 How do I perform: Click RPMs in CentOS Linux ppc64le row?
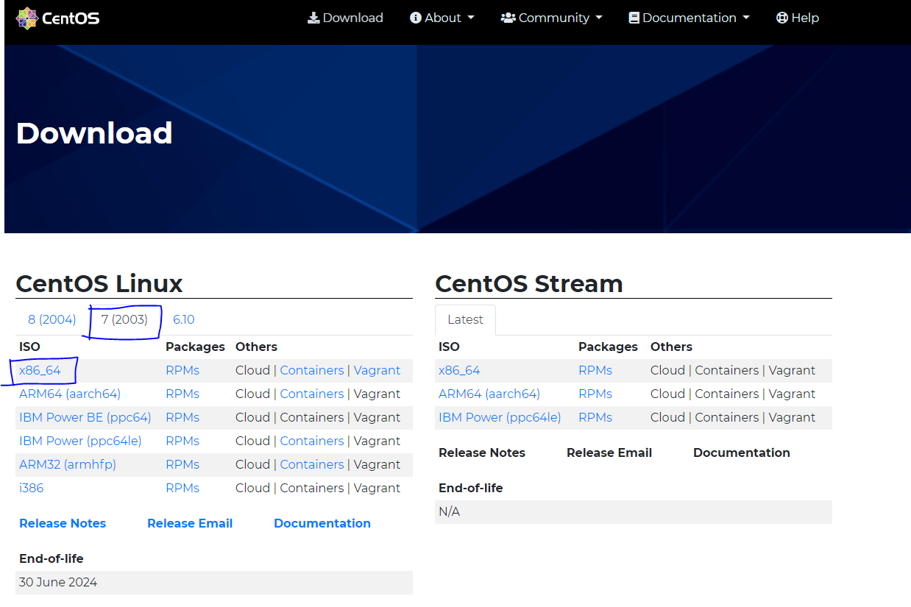click(182, 441)
